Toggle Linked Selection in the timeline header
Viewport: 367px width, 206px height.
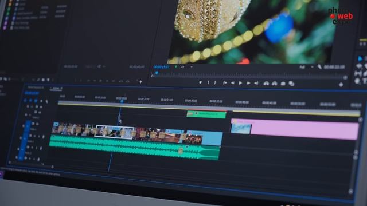click(36, 101)
